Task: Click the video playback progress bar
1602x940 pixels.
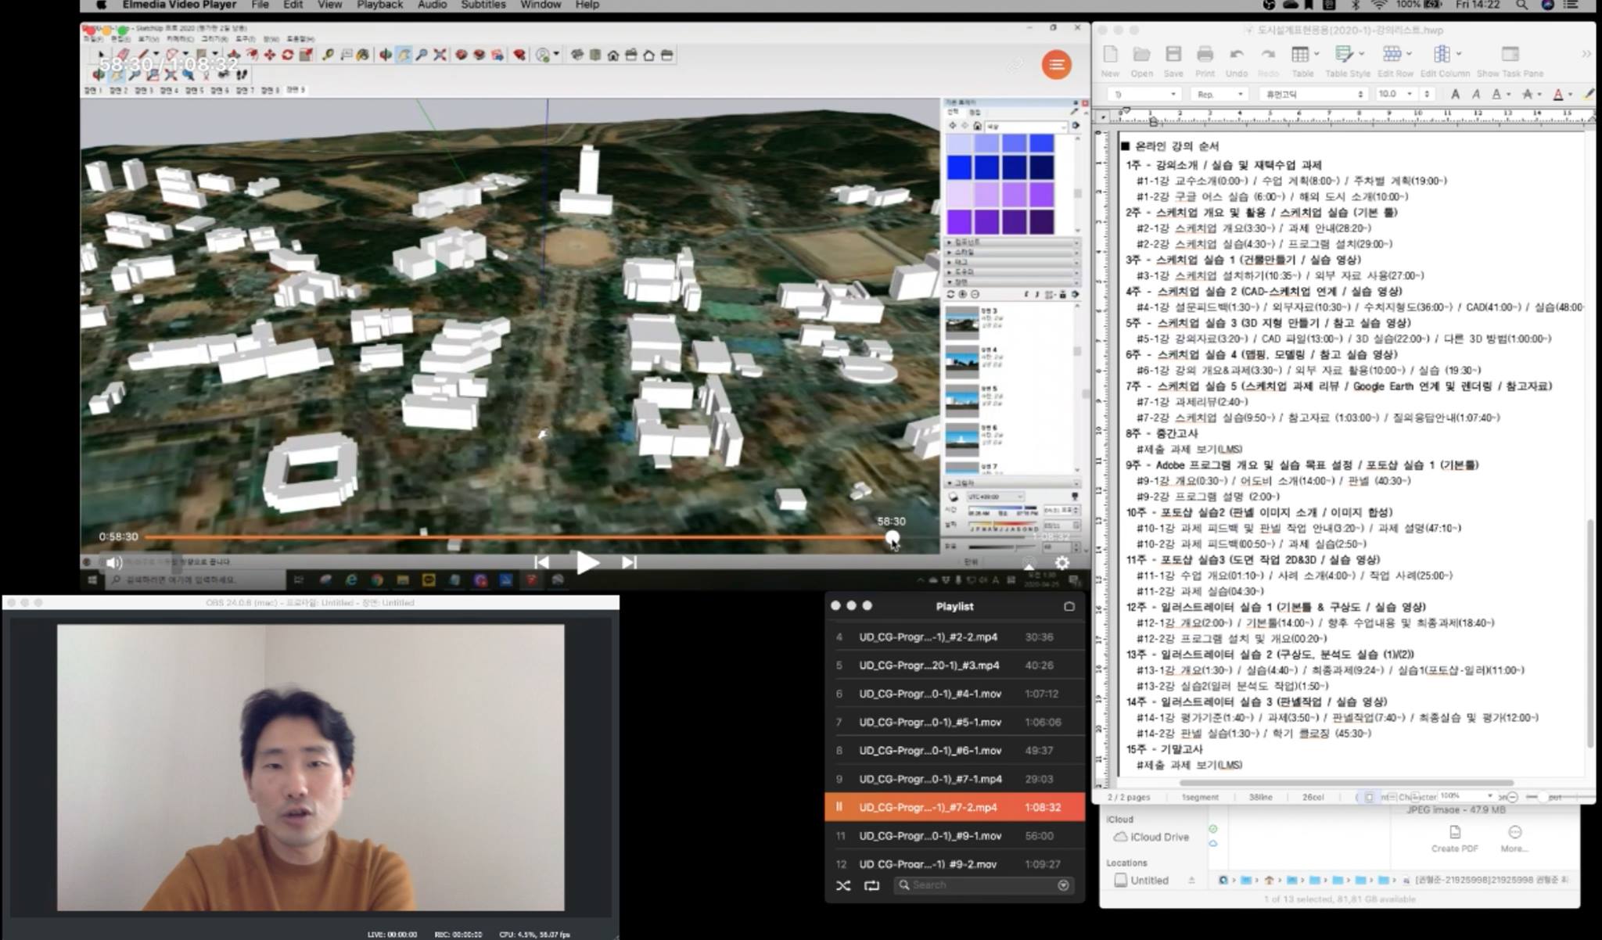Action: pos(516,537)
